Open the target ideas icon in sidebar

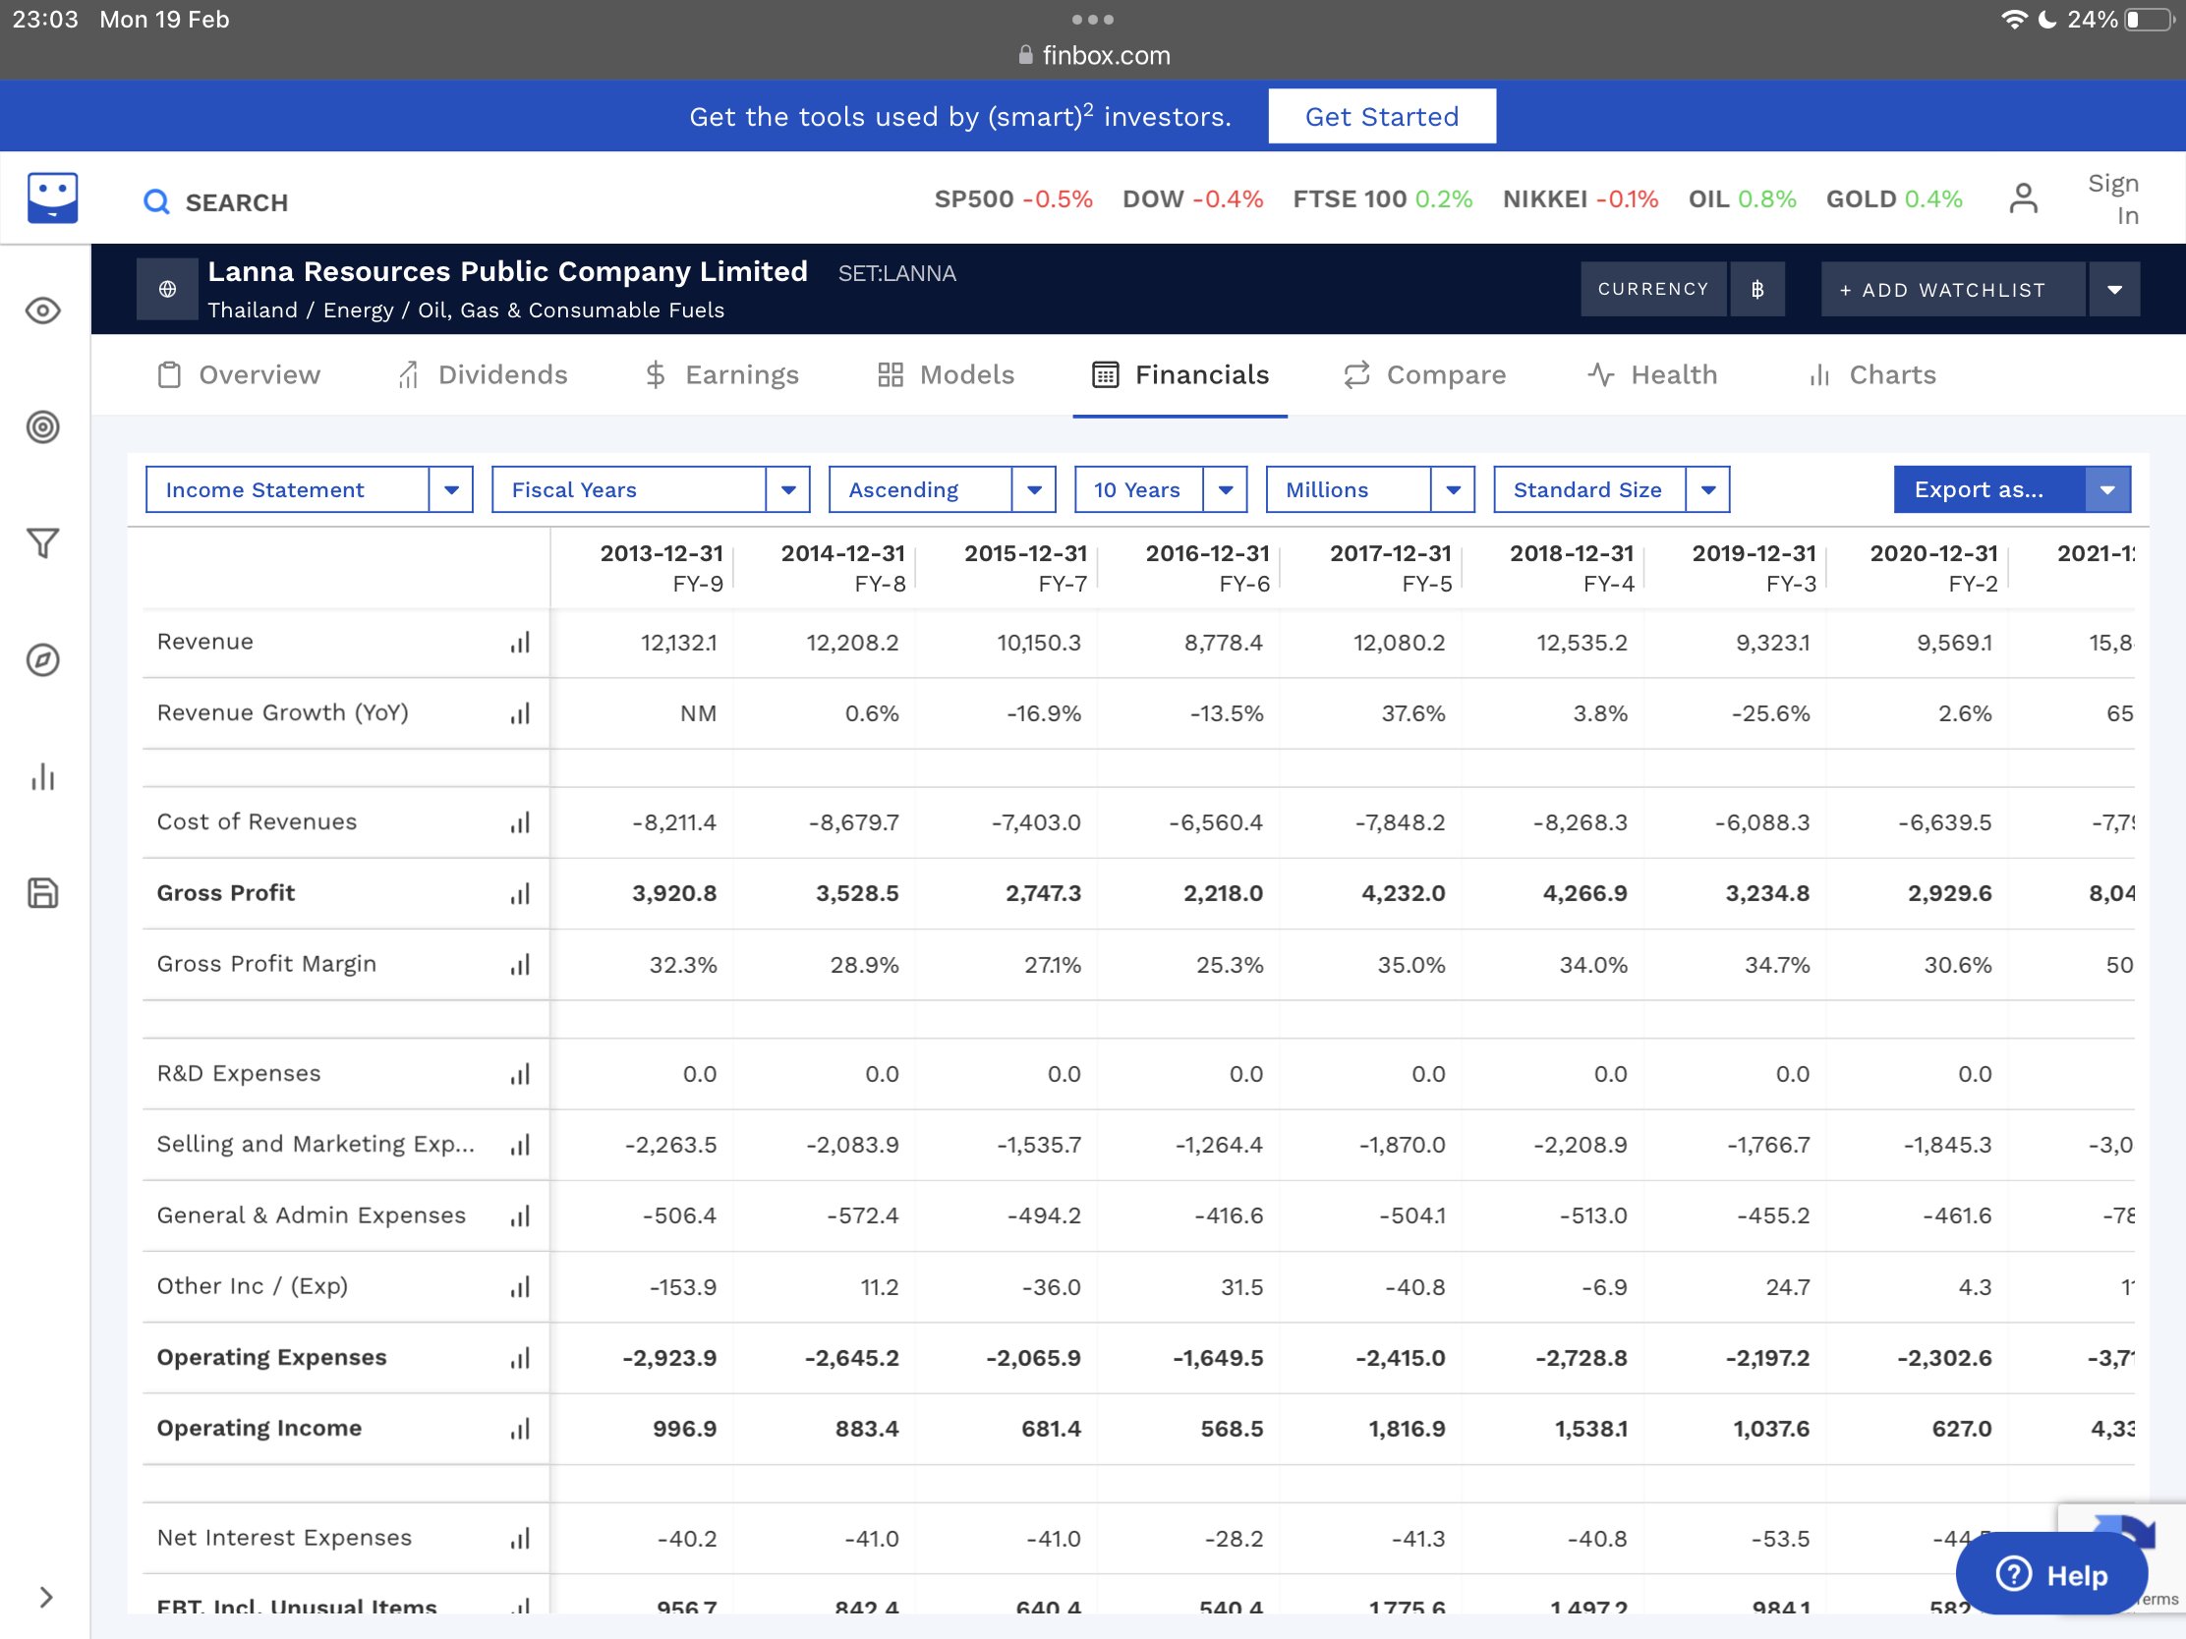pyautogui.click(x=42, y=426)
